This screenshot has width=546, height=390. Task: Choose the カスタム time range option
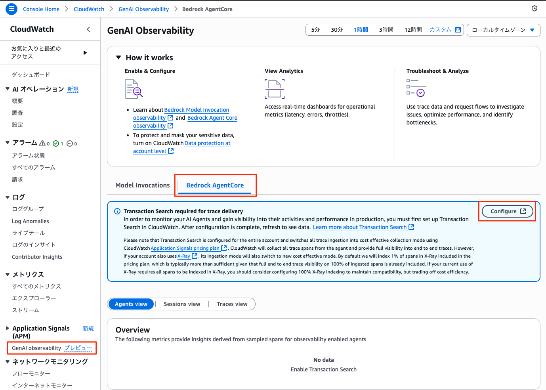pyautogui.click(x=441, y=30)
